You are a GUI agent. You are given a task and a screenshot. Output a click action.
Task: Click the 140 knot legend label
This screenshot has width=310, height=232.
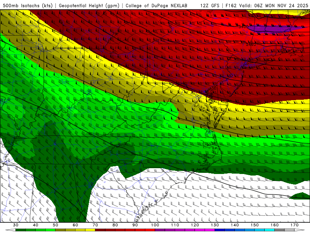click(235, 225)
